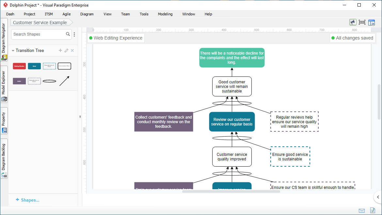This screenshot has height=215, width=382.
Task: Open the Property side tab
Action: click(4, 121)
